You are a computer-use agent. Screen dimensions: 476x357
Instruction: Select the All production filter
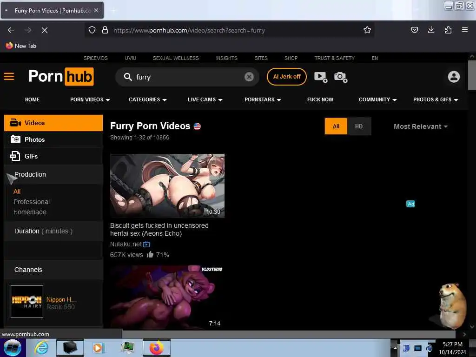tap(17, 192)
